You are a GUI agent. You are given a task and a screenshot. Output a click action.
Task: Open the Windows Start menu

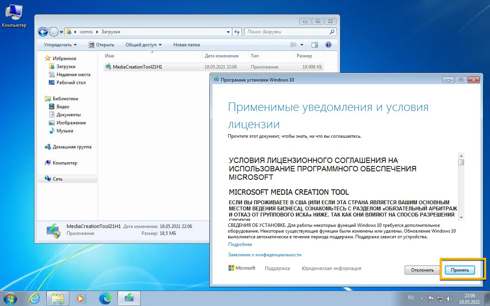(10, 298)
